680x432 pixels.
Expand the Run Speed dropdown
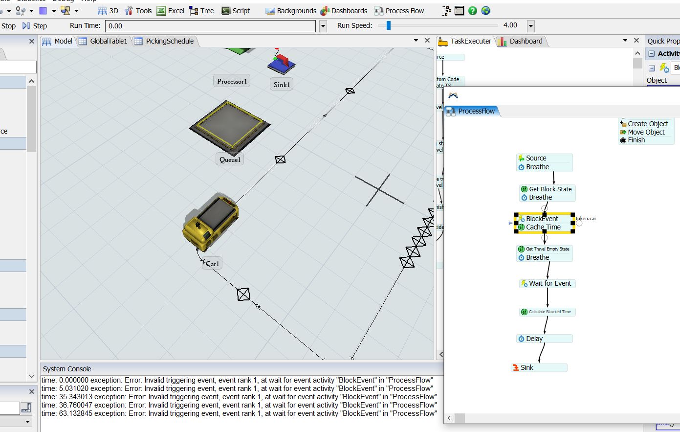pos(531,26)
